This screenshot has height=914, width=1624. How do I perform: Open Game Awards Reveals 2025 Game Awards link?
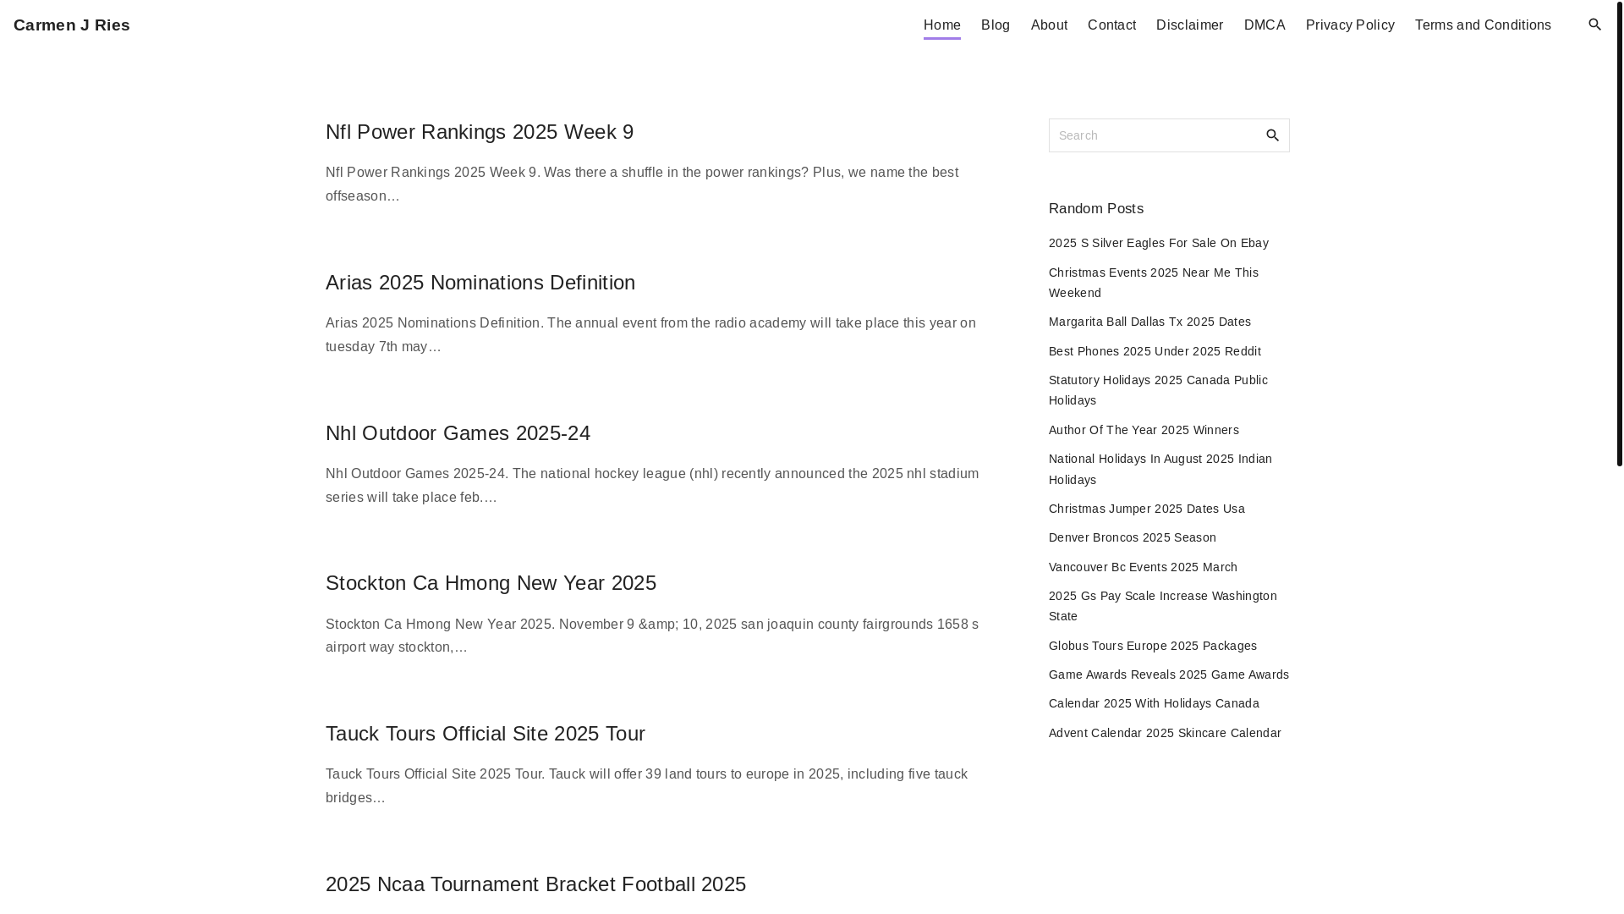point(1169,674)
